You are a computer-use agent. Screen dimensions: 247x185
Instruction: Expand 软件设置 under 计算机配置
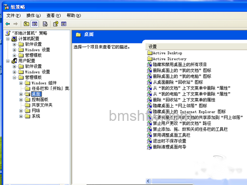[14, 44]
